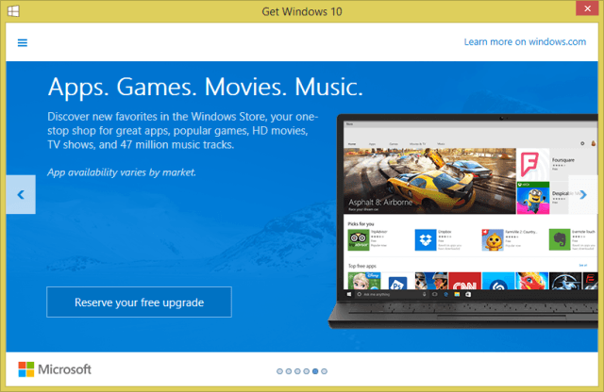Click the TripAdvisor icon in Picks for you
This screenshot has width=604, height=392.
[358, 239]
